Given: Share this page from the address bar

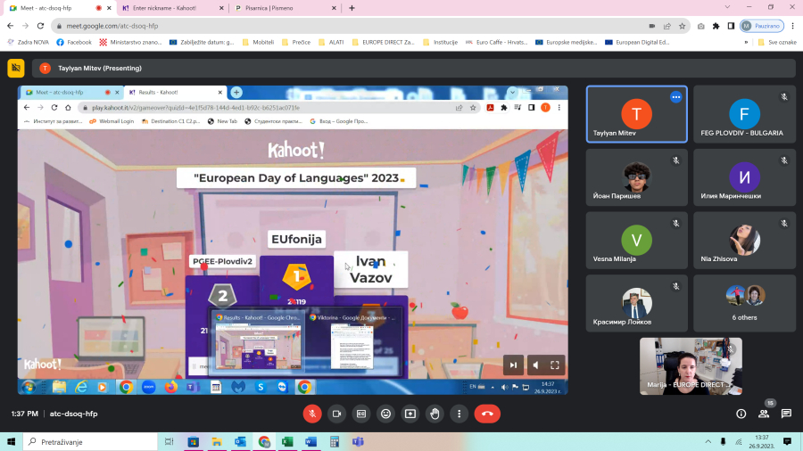Looking at the screenshot, I should [666, 26].
